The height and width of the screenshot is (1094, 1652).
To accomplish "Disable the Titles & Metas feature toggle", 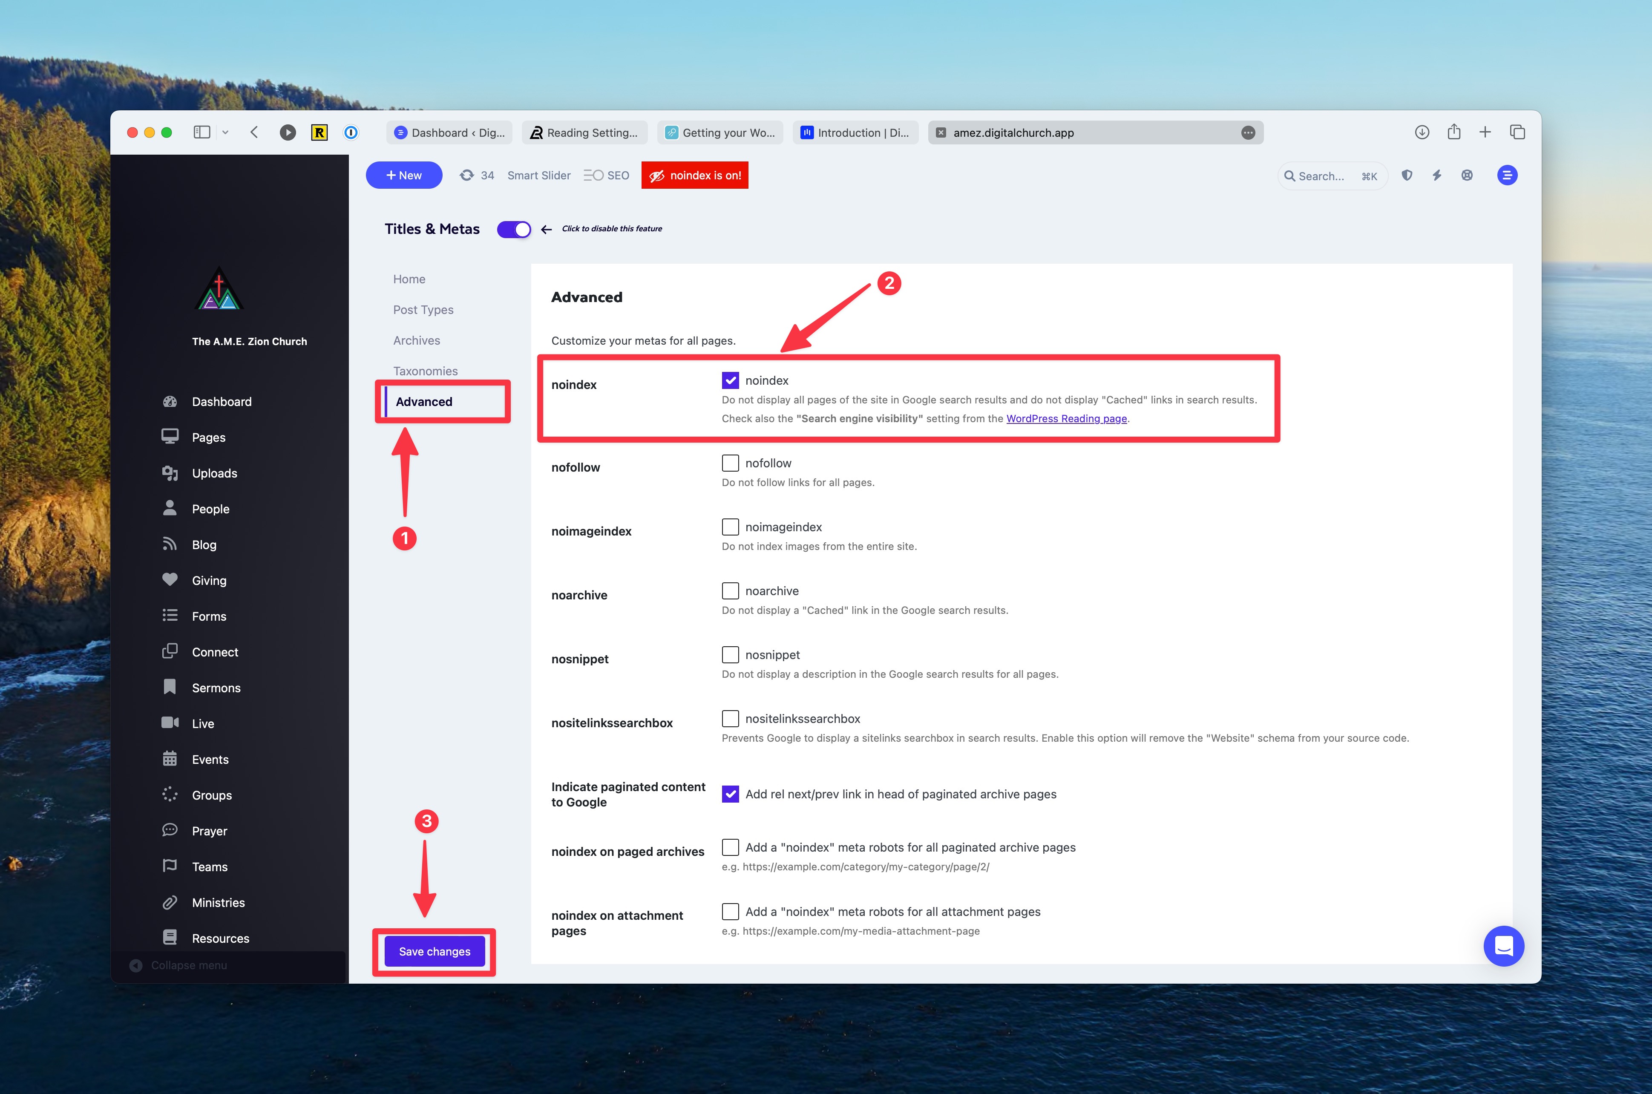I will pos(514,229).
